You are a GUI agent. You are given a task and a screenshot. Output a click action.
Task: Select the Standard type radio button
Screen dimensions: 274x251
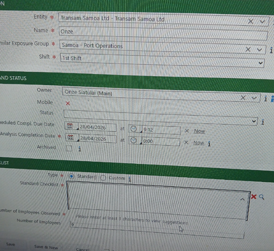71,176
